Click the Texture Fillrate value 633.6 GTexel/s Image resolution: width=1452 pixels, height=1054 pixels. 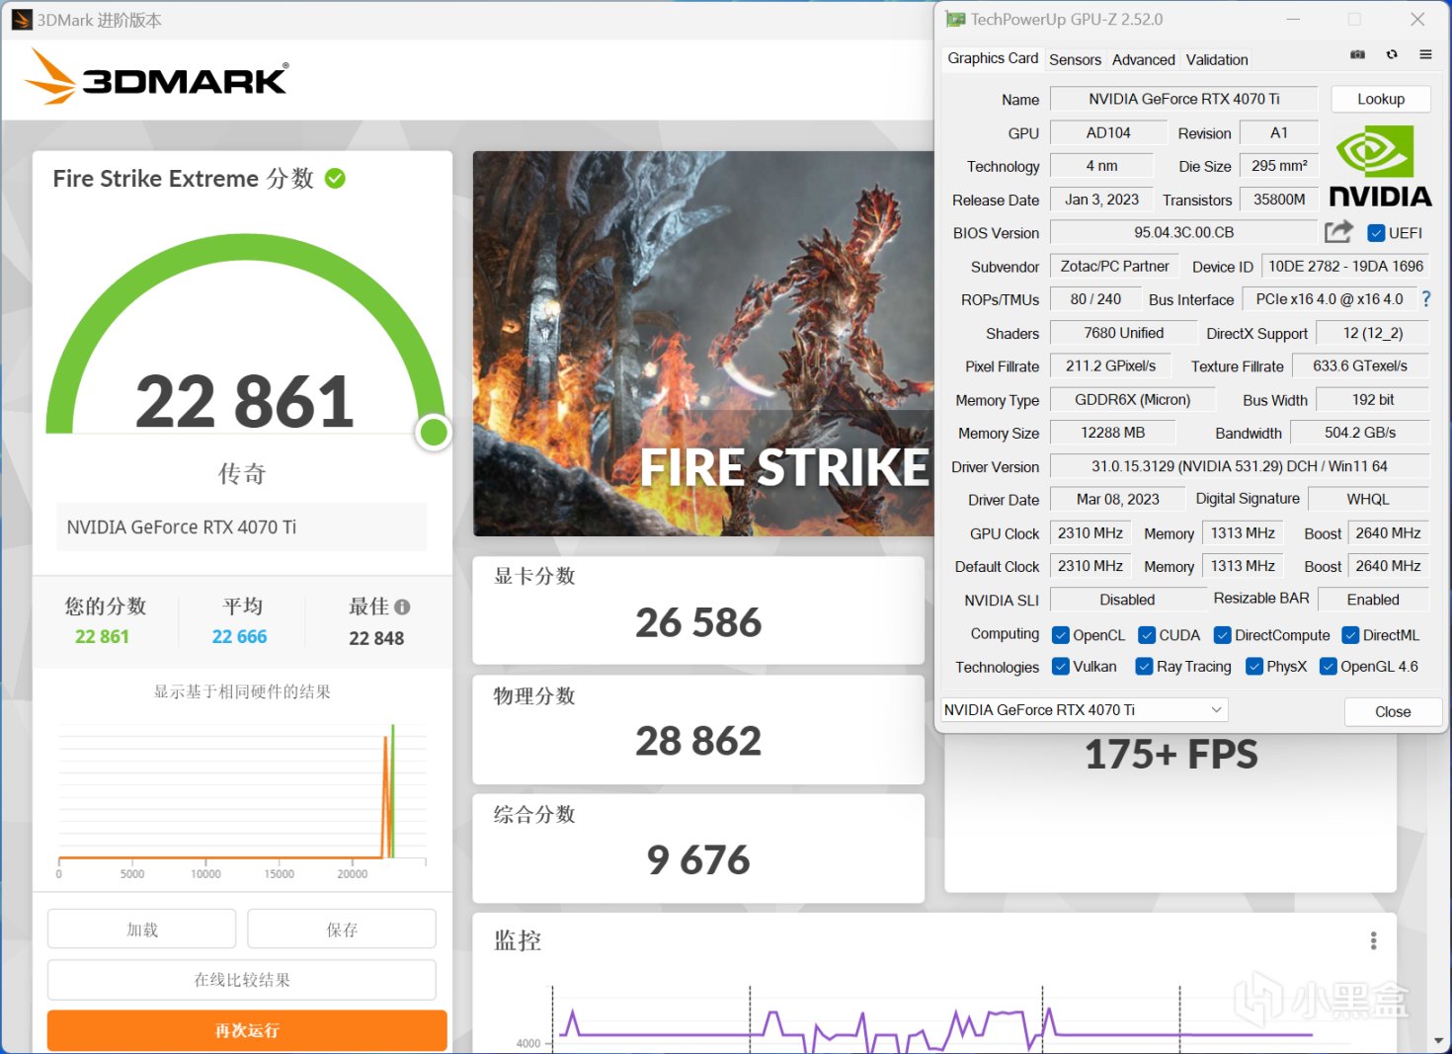[1360, 365]
